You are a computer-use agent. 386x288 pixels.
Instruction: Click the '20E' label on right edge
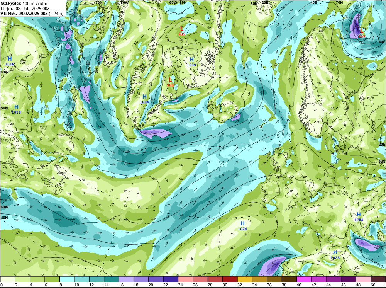(382, 145)
